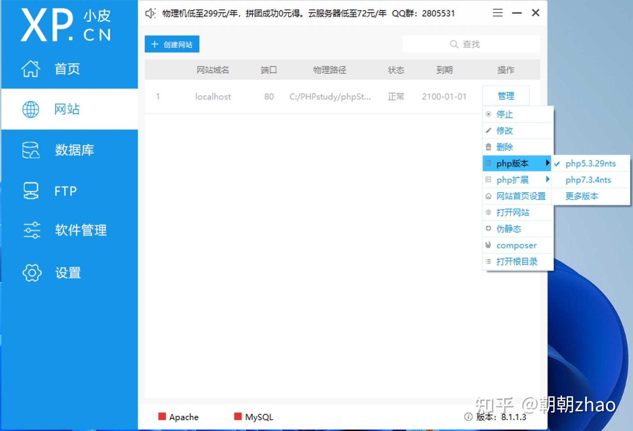Click the 查找 search field
This screenshot has height=431, width=633.
click(x=471, y=44)
